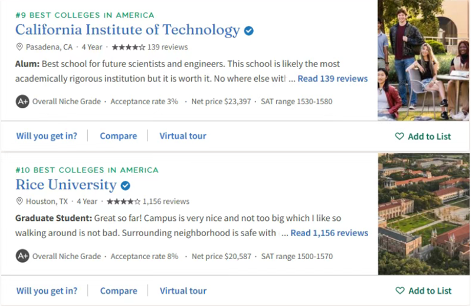Click Rice University's blue verified checkmark badge
Screen dimensions: 472x308
(x=125, y=186)
